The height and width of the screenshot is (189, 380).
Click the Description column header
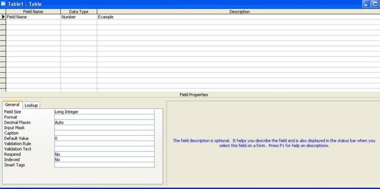point(239,12)
